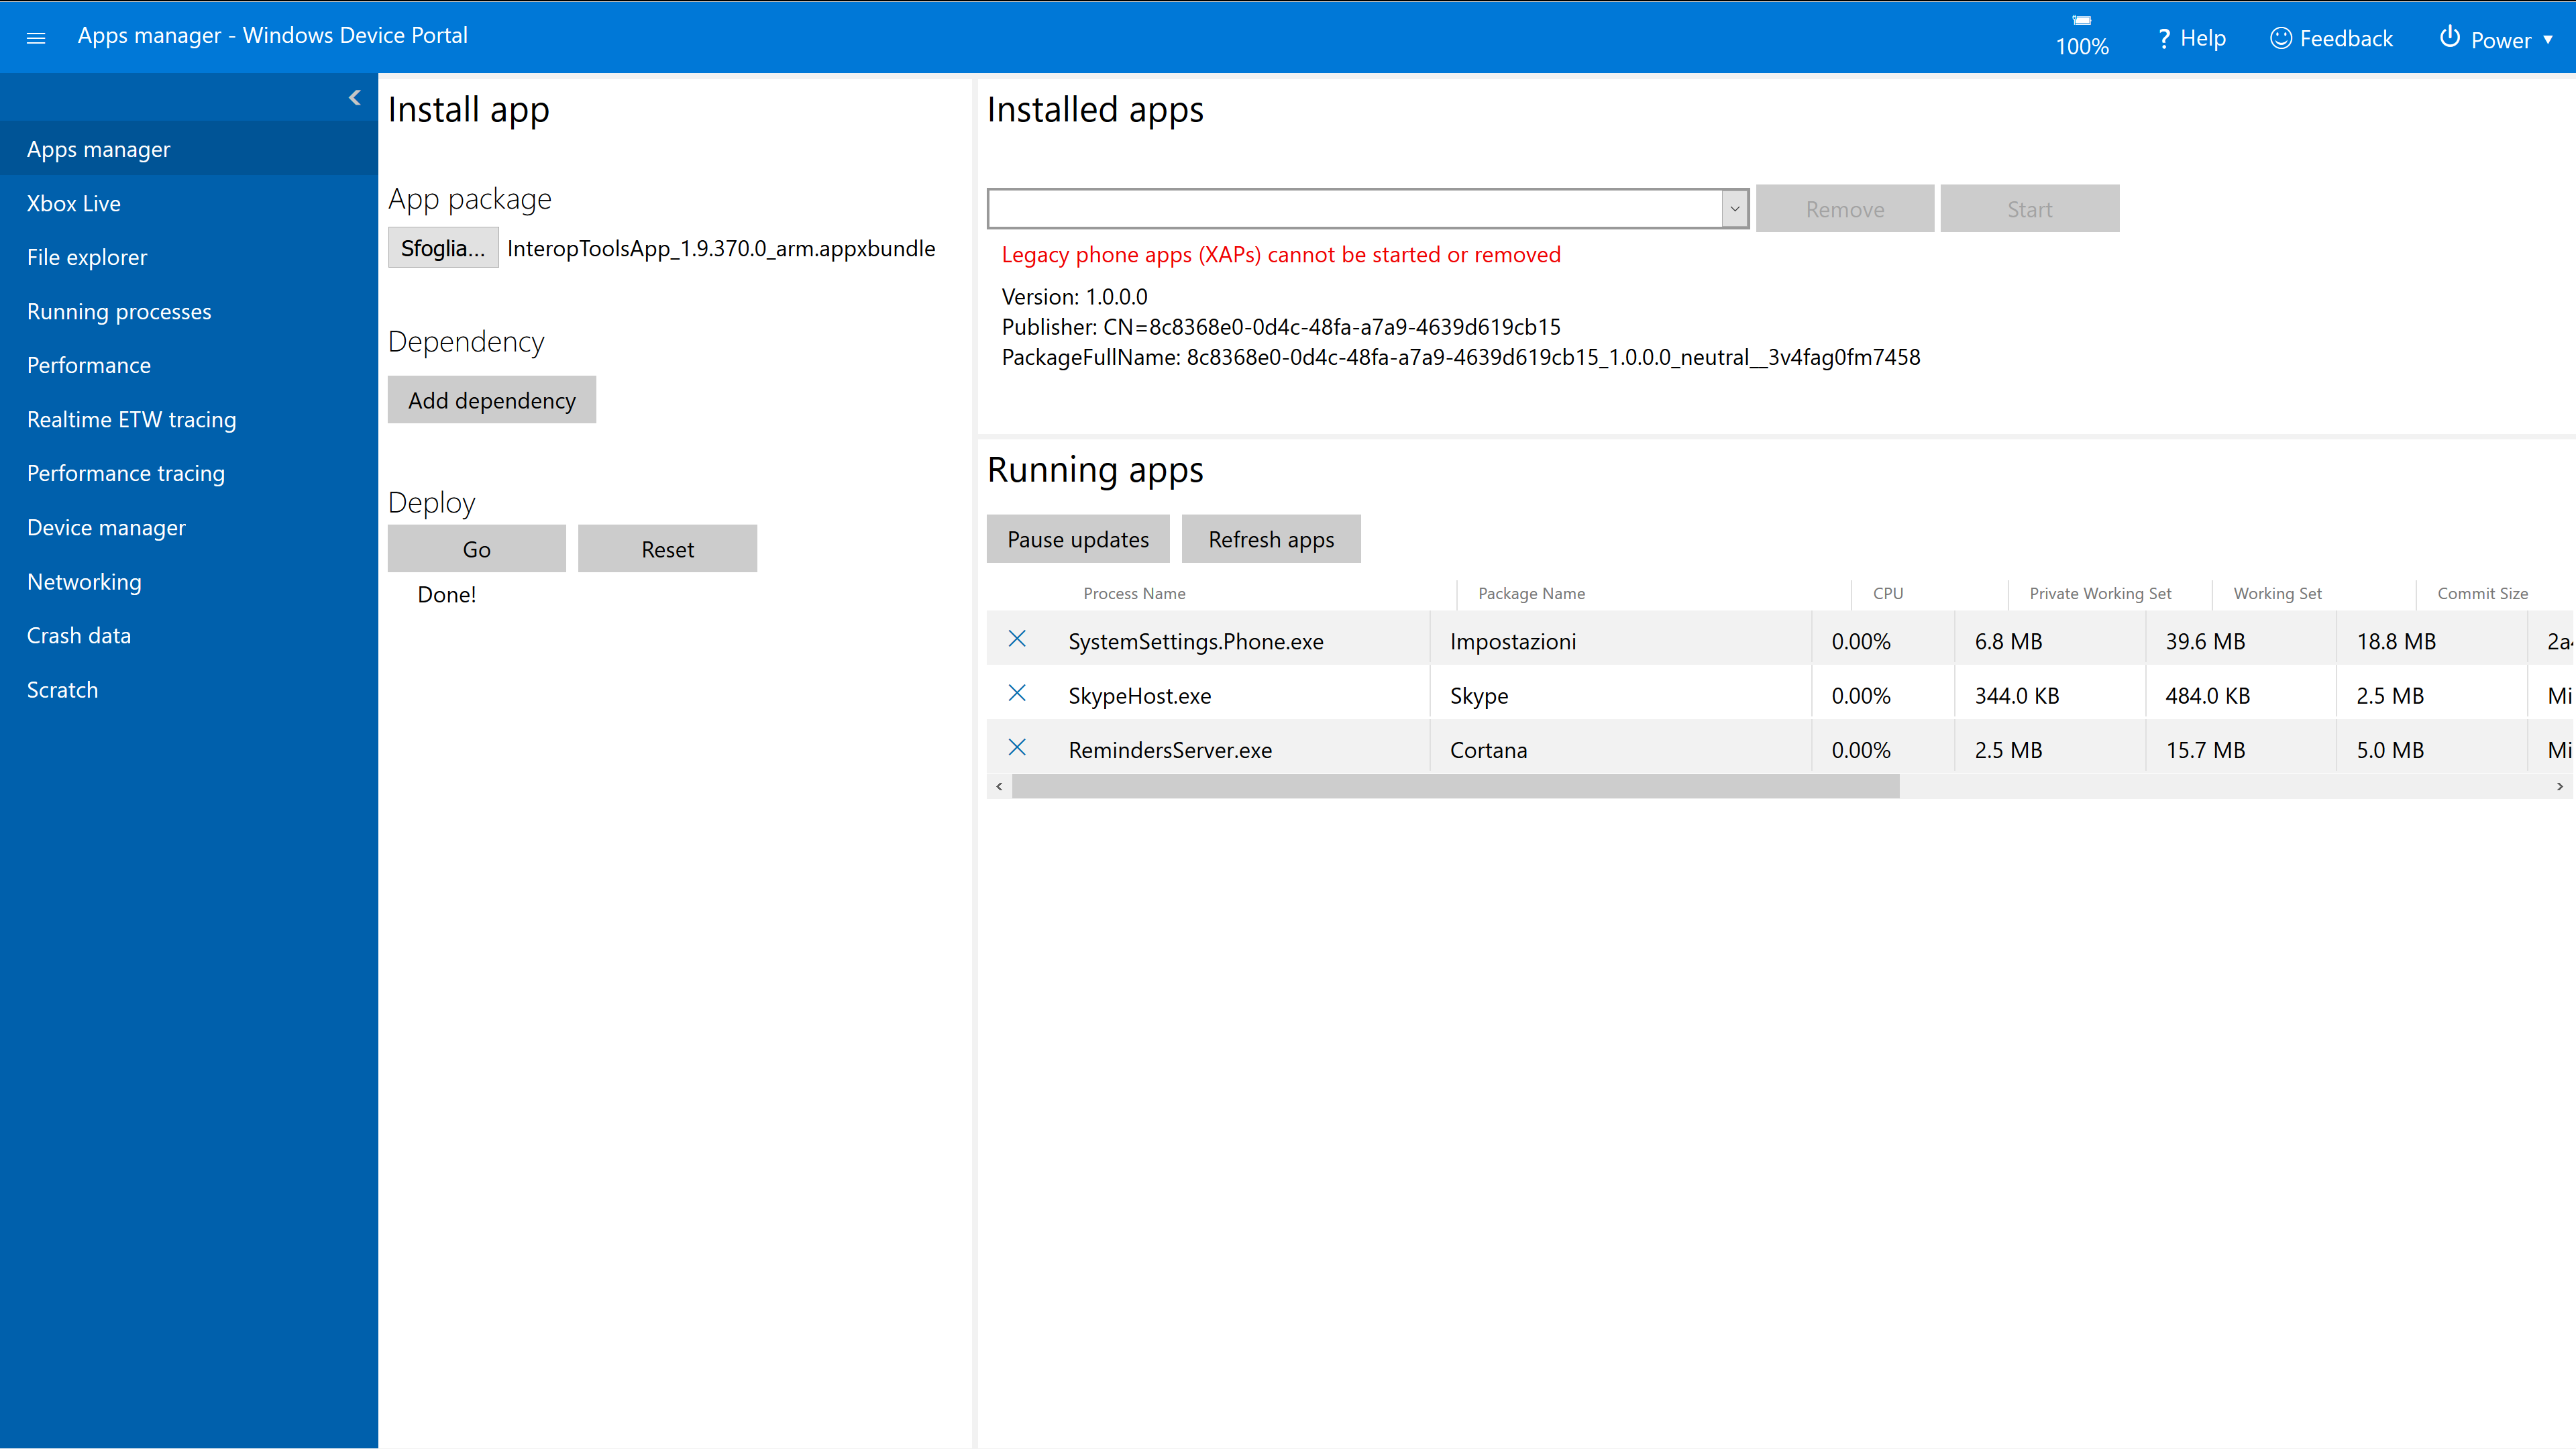2576x1449 pixels.
Task: Click the Impostazioni package cell
Action: coord(1513,641)
